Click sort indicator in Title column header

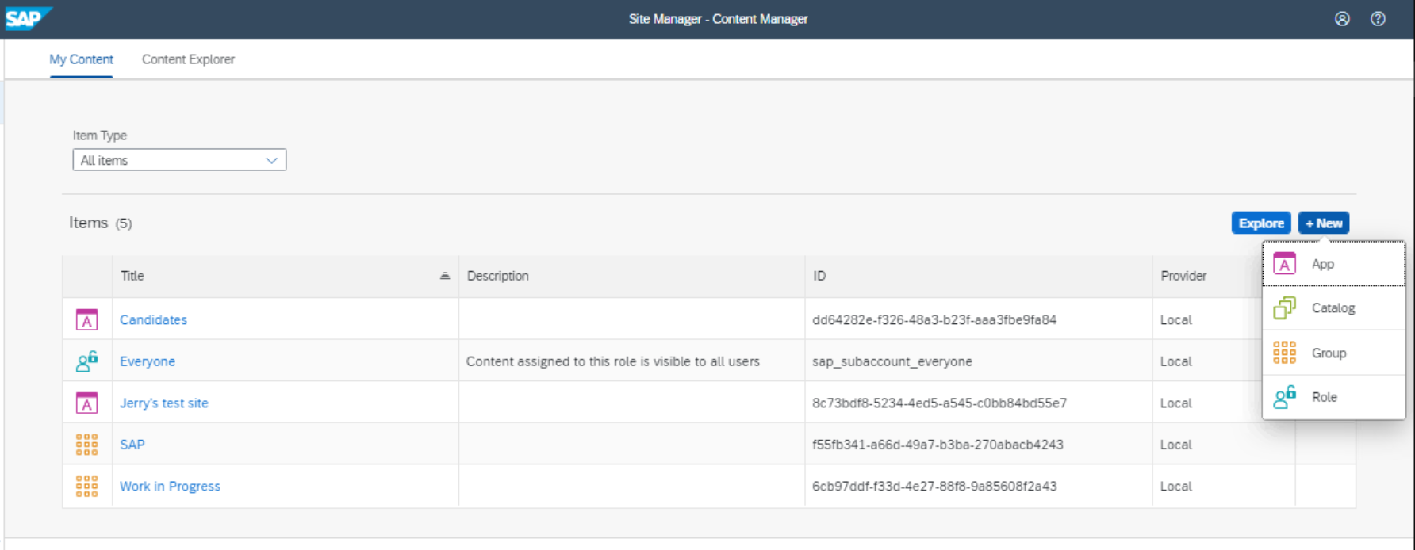[x=445, y=276]
